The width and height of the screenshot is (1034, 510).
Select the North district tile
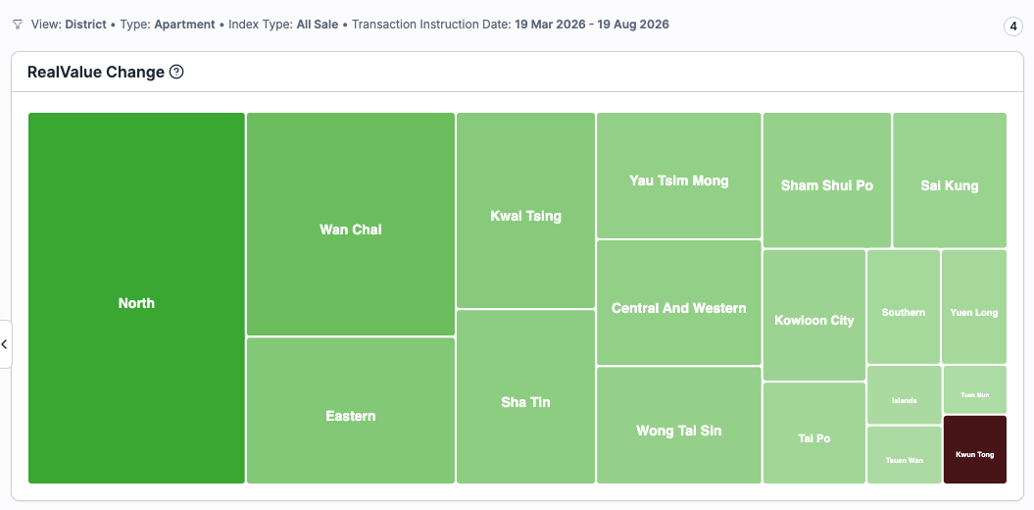136,298
